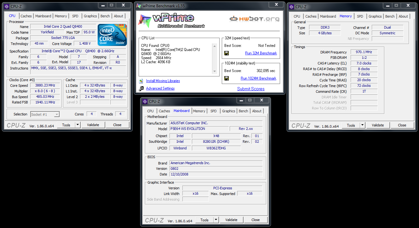Click motherboard model P5E64 WS EVOLUTION

pyautogui.click(x=199, y=129)
